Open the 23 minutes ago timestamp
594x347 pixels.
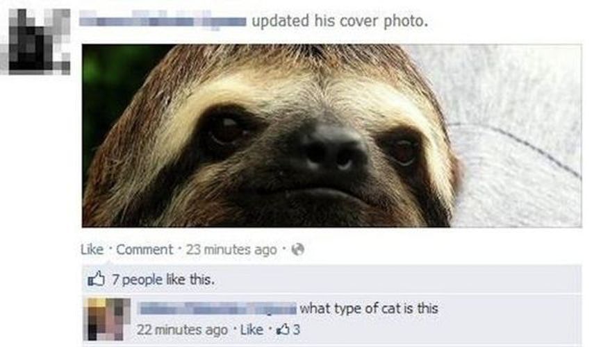[231, 250]
